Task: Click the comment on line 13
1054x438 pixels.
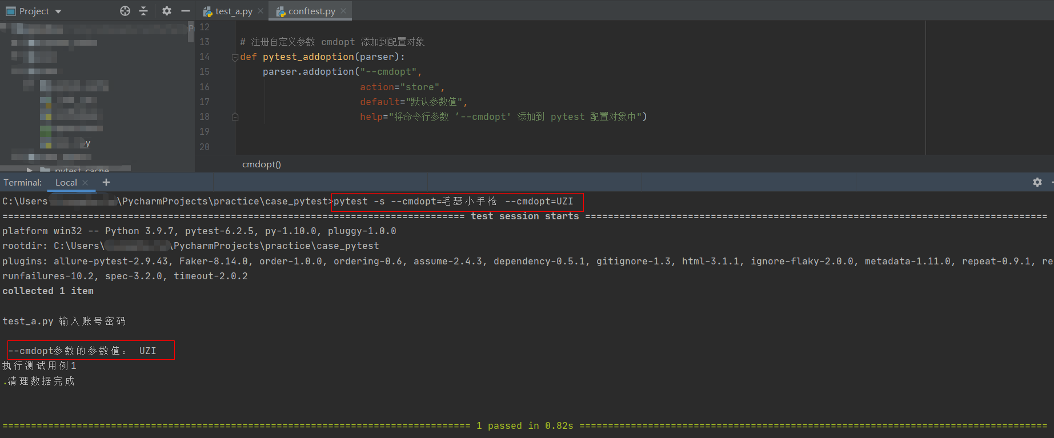Action: pyautogui.click(x=332, y=42)
